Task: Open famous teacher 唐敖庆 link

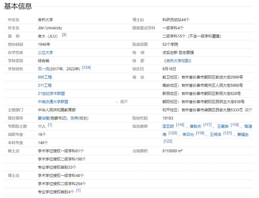Action: coord(195,126)
